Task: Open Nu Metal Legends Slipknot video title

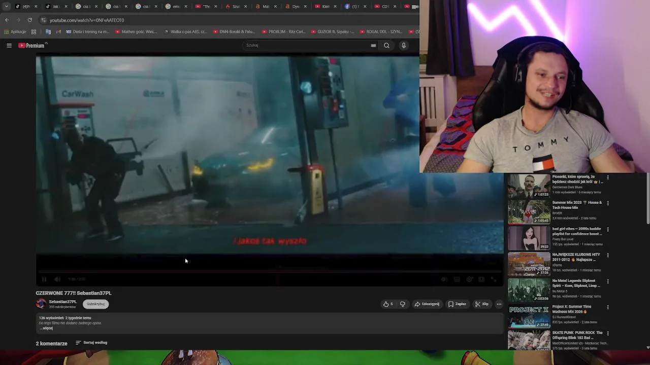Action: 576,283
